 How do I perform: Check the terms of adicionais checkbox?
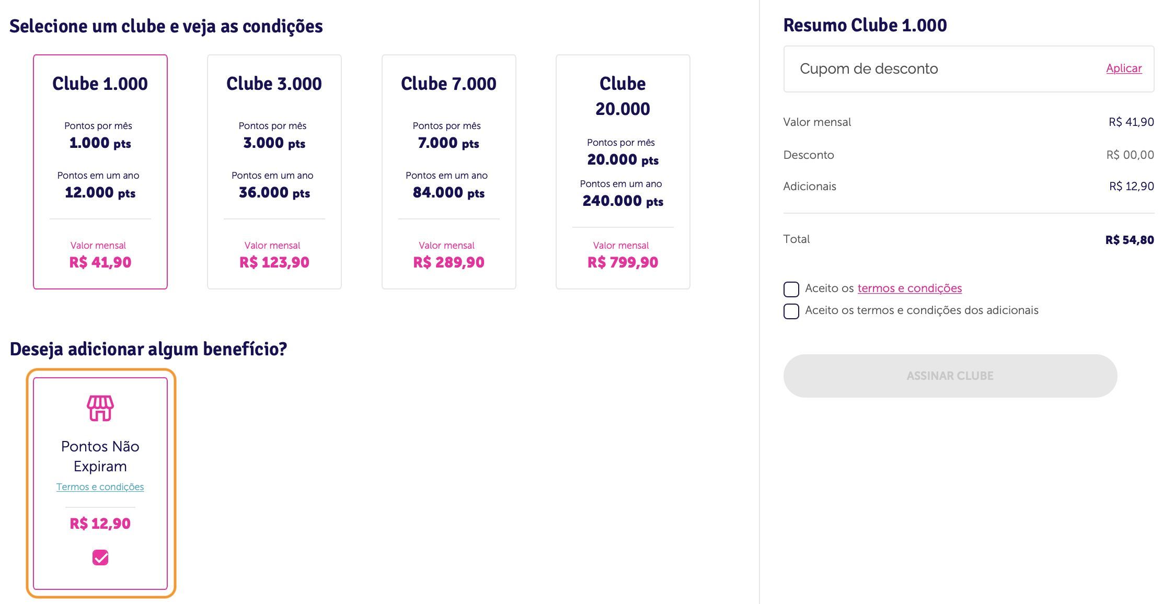tap(791, 311)
